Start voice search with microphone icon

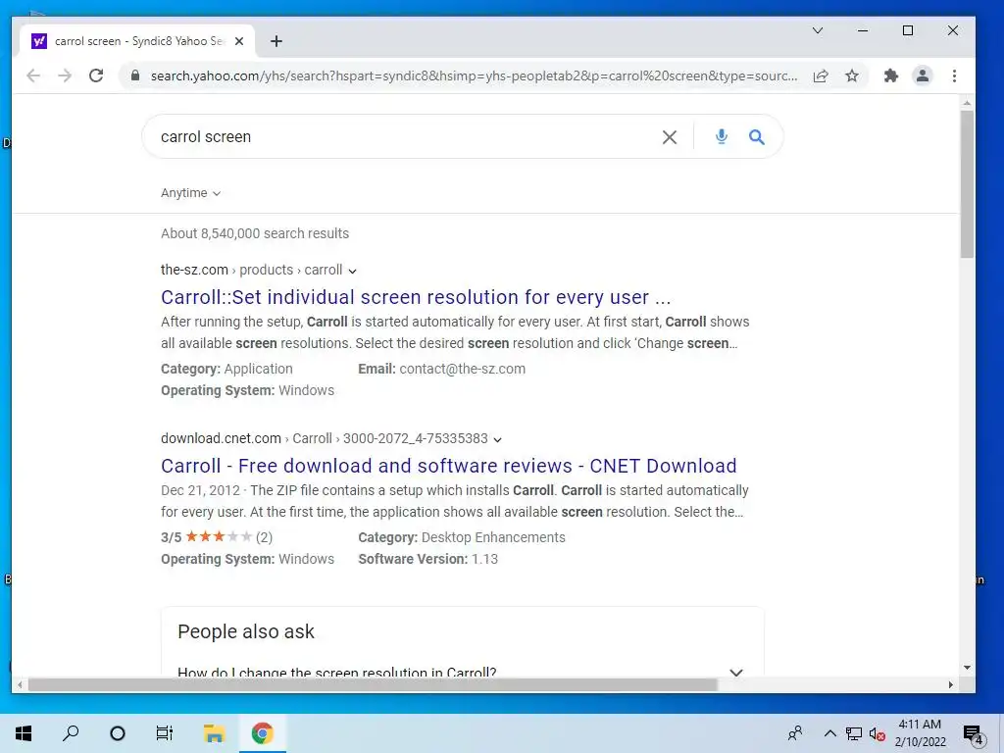721,136
